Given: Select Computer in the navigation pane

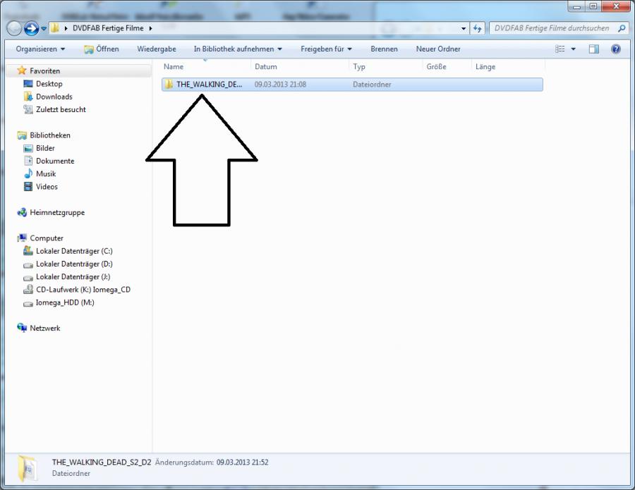Looking at the screenshot, I should 47,238.
